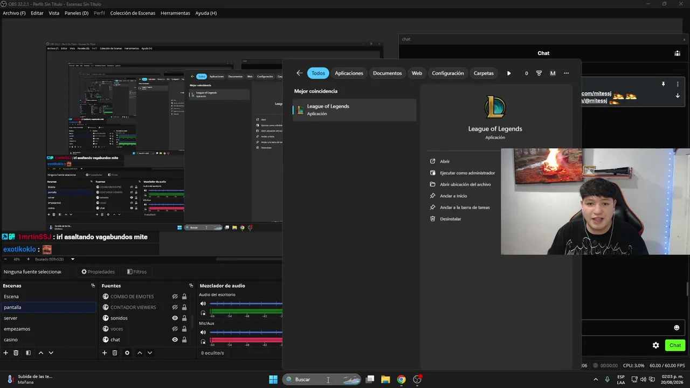Adjust Mic/Aux volume slider
Viewport: 690px width, 388px height.
pos(246,332)
